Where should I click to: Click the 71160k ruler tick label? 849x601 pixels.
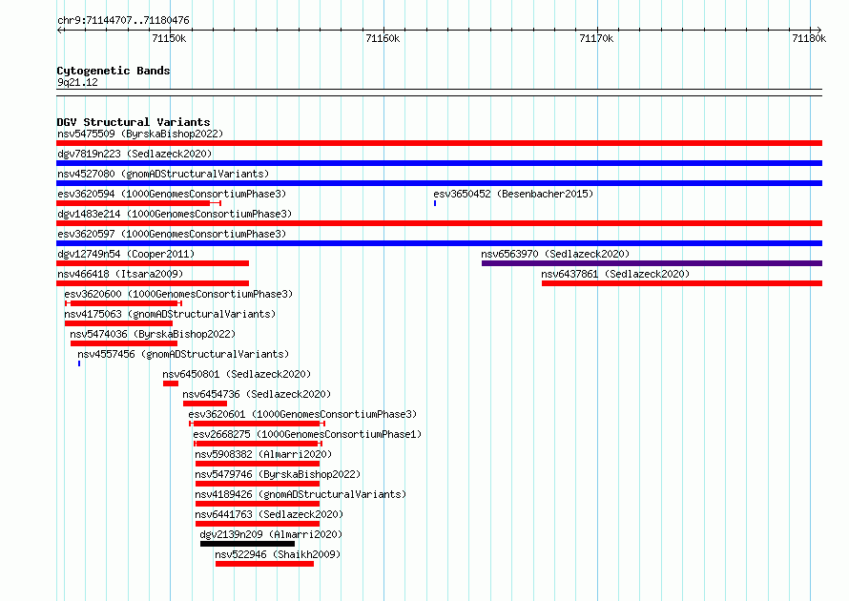point(383,38)
